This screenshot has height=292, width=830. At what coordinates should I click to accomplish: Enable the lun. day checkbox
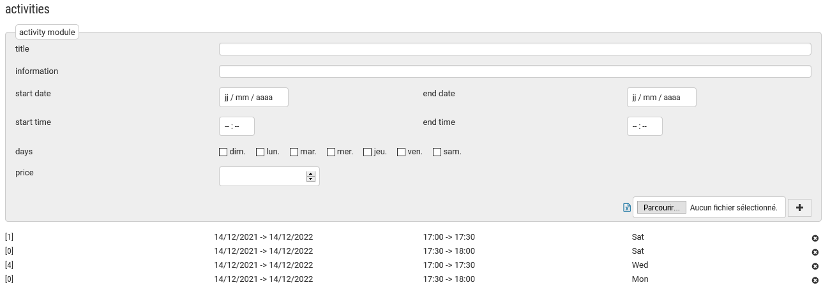click(x=260, y=152)
